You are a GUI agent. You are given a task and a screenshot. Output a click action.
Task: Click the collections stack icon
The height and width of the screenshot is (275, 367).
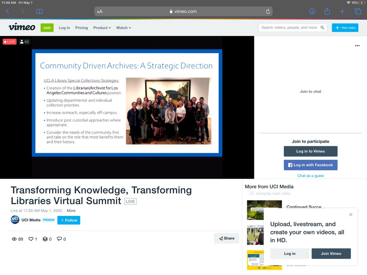(45, 239)
